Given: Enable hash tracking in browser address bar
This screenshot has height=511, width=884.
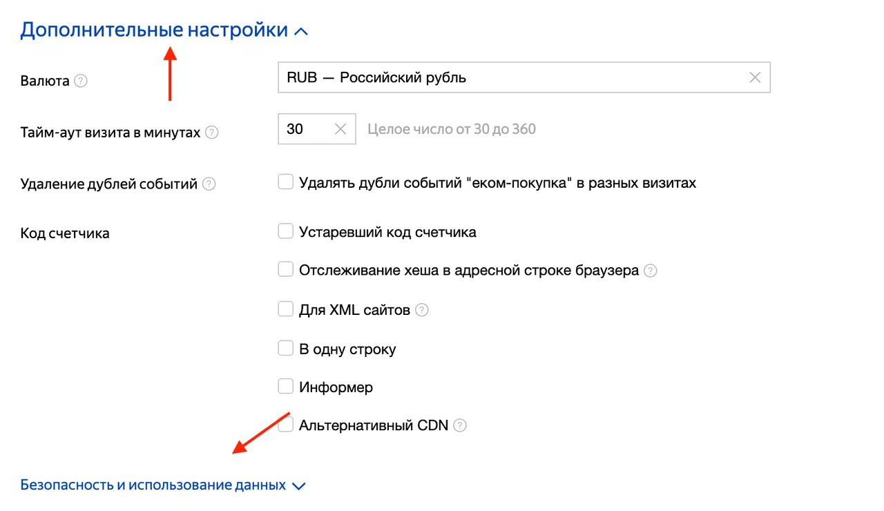Looking at the screenshot, I should point(285,269).
